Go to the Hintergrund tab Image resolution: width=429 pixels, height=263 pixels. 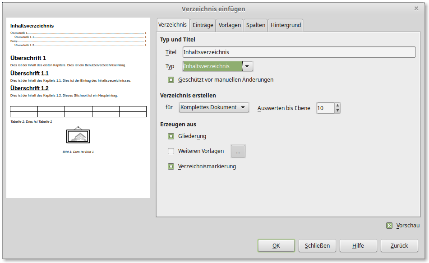point(286,25)
